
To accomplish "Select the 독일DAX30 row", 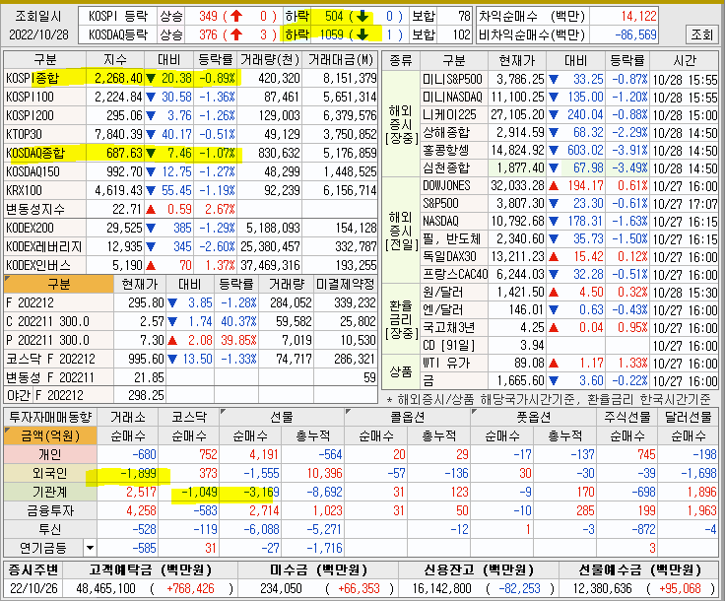I will pos(569,256).
